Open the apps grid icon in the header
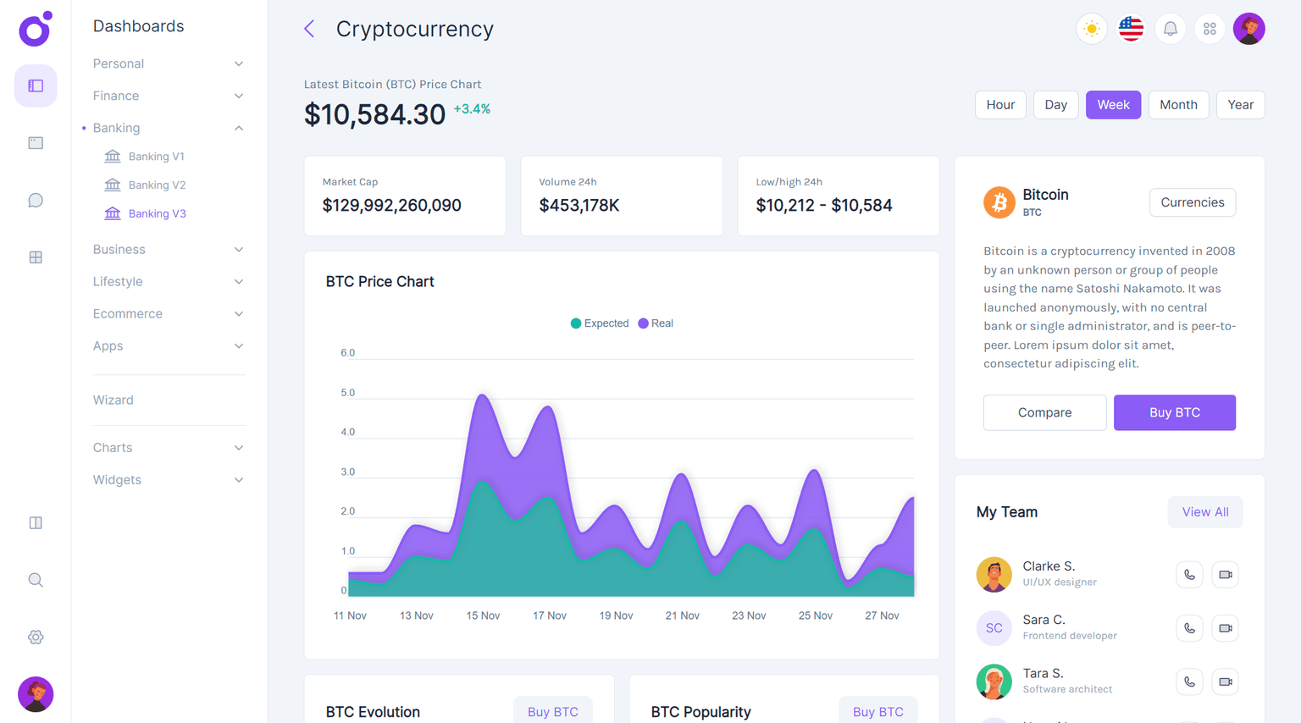The width and height of the screenshot is (1301, 723). tap(1210, 28)
